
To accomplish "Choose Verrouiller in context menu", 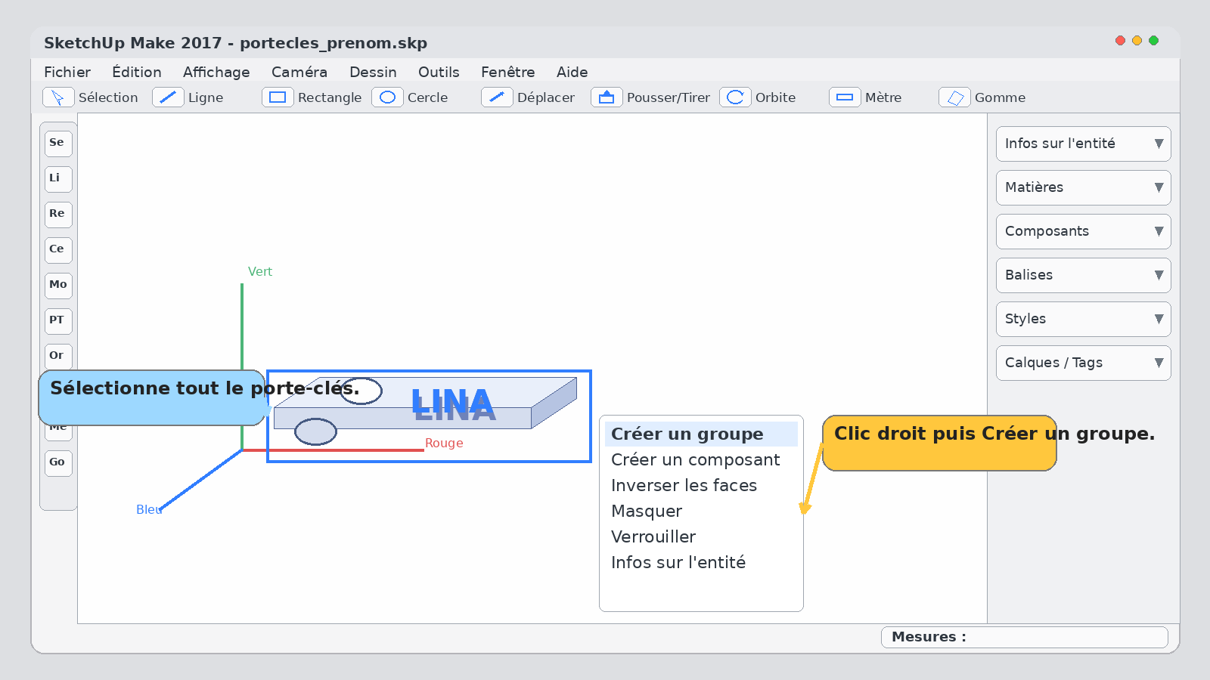I will pyautogui.click(x=701, y=536).
